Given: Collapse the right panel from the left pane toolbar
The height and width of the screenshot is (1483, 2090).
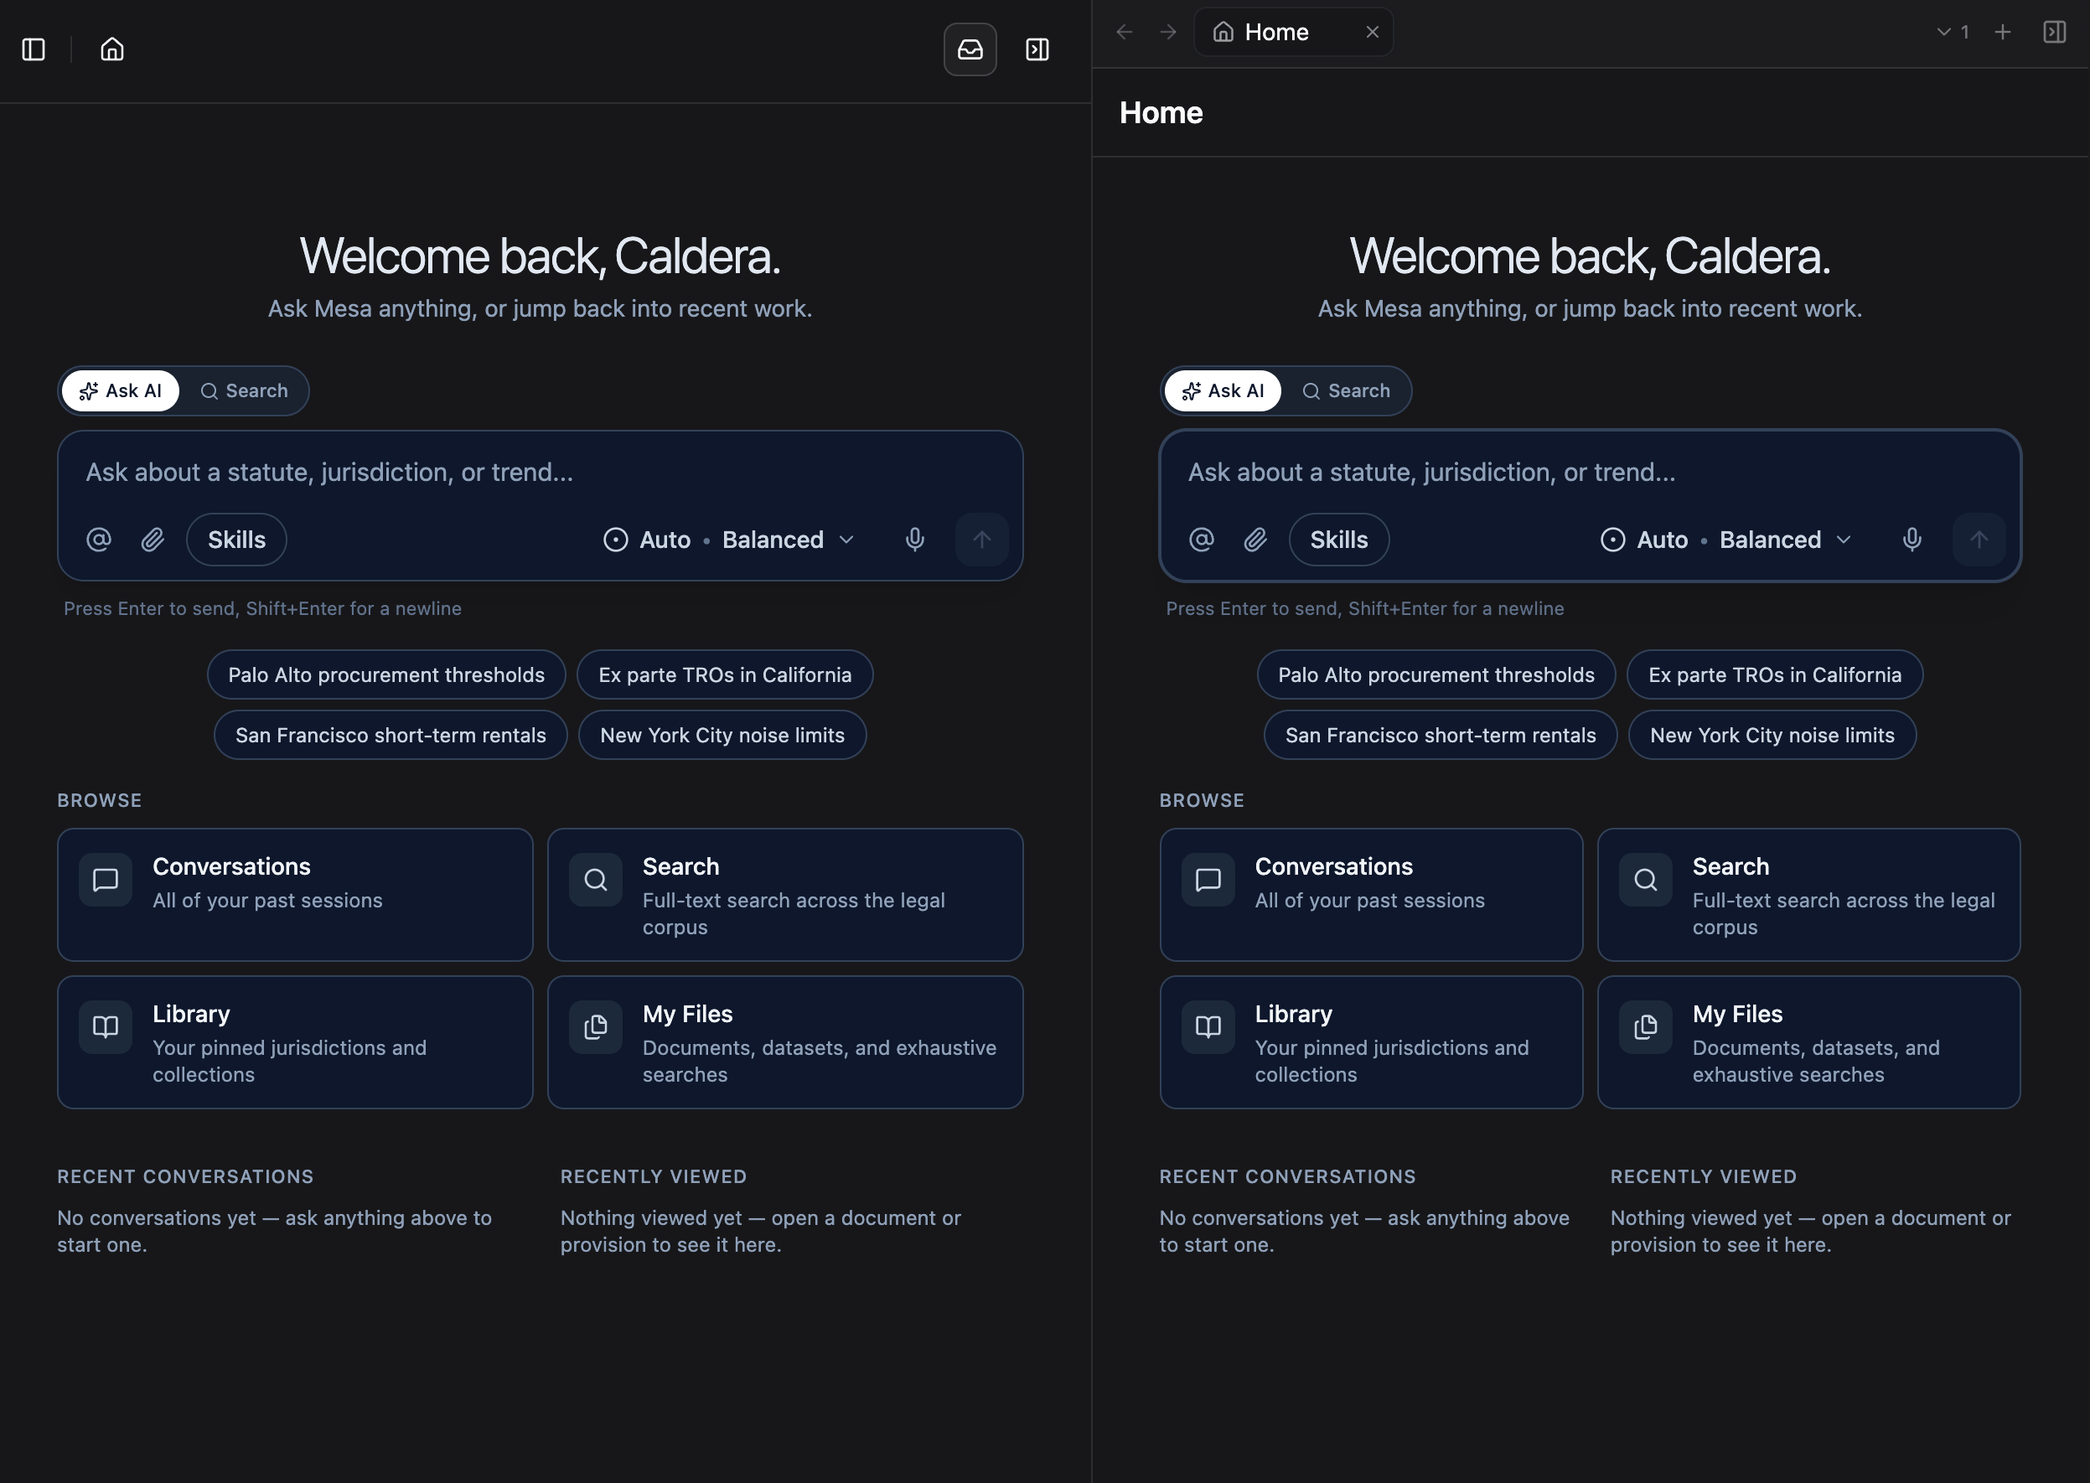Looking at the screenshot, I should tap(1037, 49).
